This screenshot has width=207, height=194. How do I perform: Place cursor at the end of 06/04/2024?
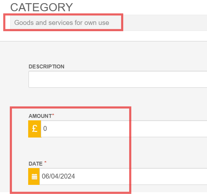[75, 176]
